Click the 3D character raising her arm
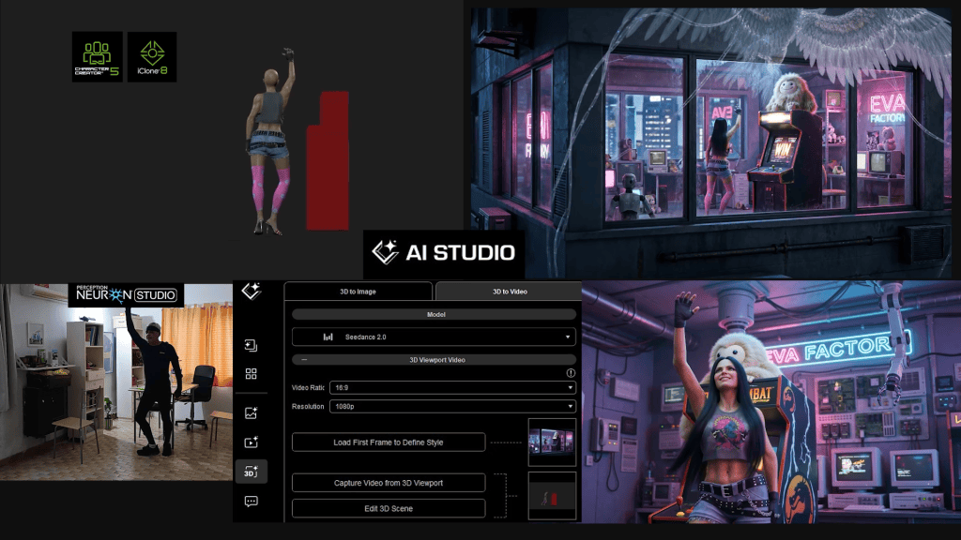Image resolution: width=961 pixels, height=540 pixels. [269, 142]
